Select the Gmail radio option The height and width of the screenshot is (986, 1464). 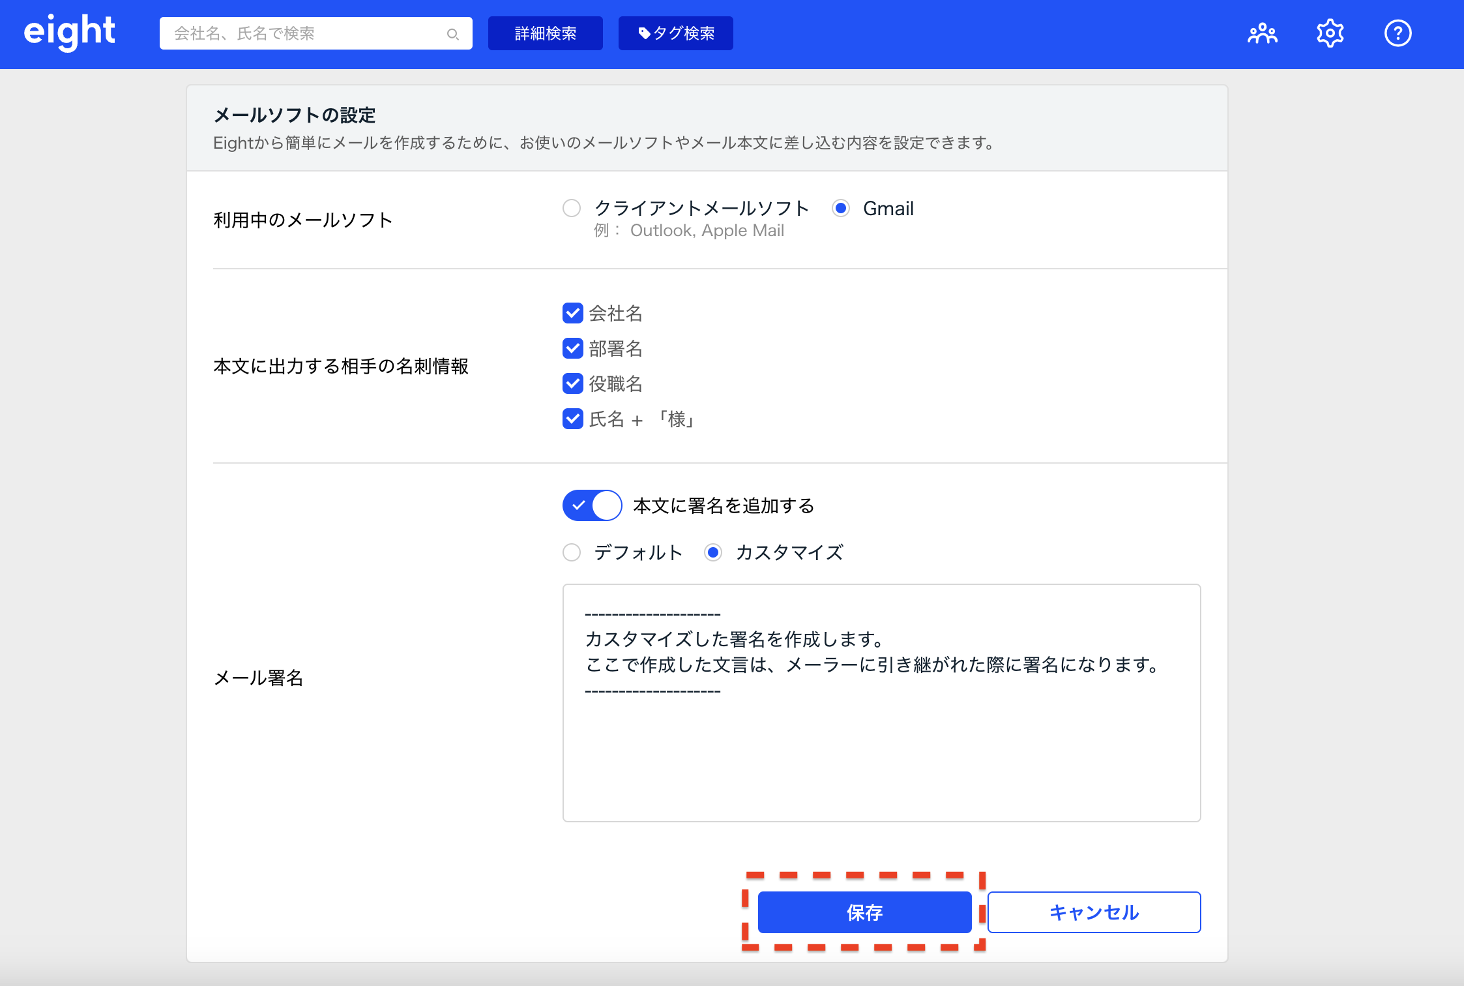(x=841, y=208)
